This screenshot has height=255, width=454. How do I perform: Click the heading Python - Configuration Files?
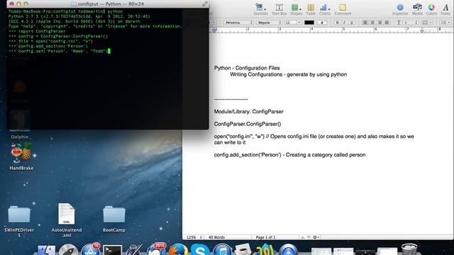coord(247,68)
